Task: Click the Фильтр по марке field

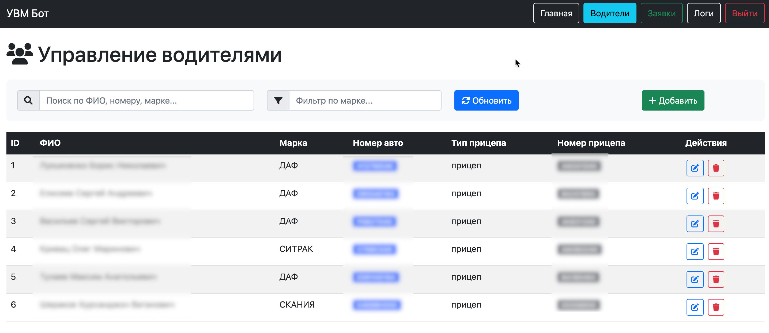Action: click(365, 101)
